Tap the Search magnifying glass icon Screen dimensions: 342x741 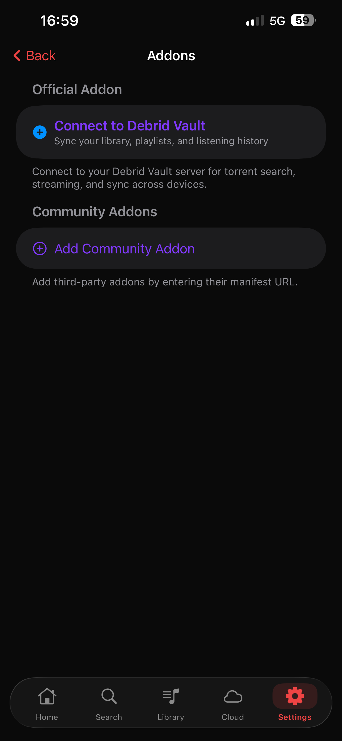click(109, 696)
